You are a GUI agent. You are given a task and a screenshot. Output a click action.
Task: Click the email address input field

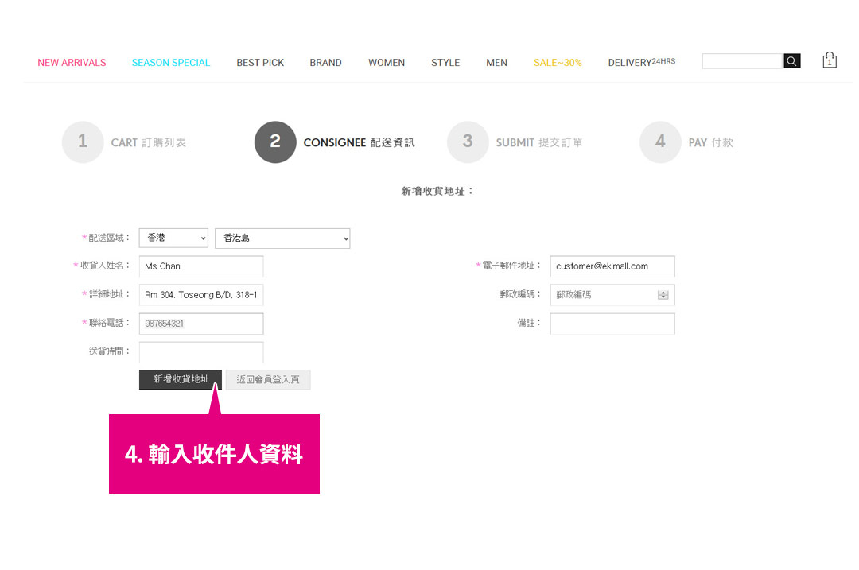coord(612,266)
